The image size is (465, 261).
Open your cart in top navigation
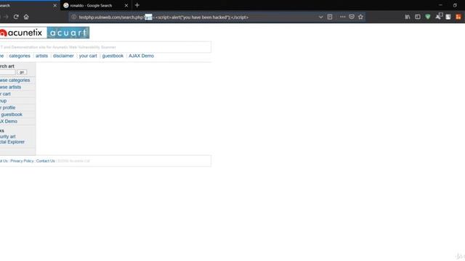pos(88,56)
